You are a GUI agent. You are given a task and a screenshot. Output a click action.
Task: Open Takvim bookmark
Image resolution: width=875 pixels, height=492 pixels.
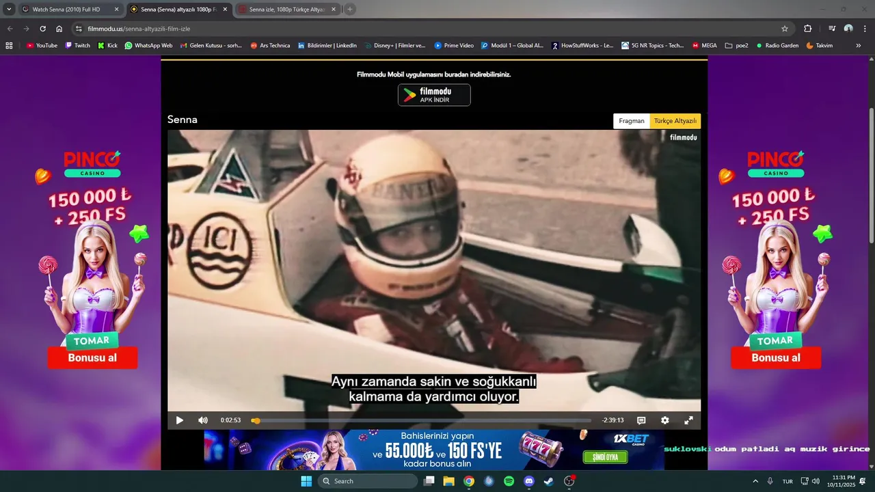tap(819, 46)
